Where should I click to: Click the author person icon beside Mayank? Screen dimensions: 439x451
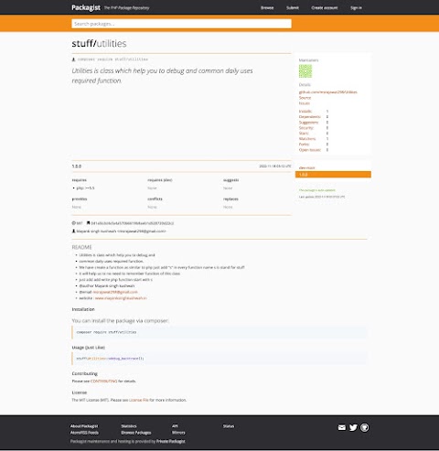(x=73, y=231)
